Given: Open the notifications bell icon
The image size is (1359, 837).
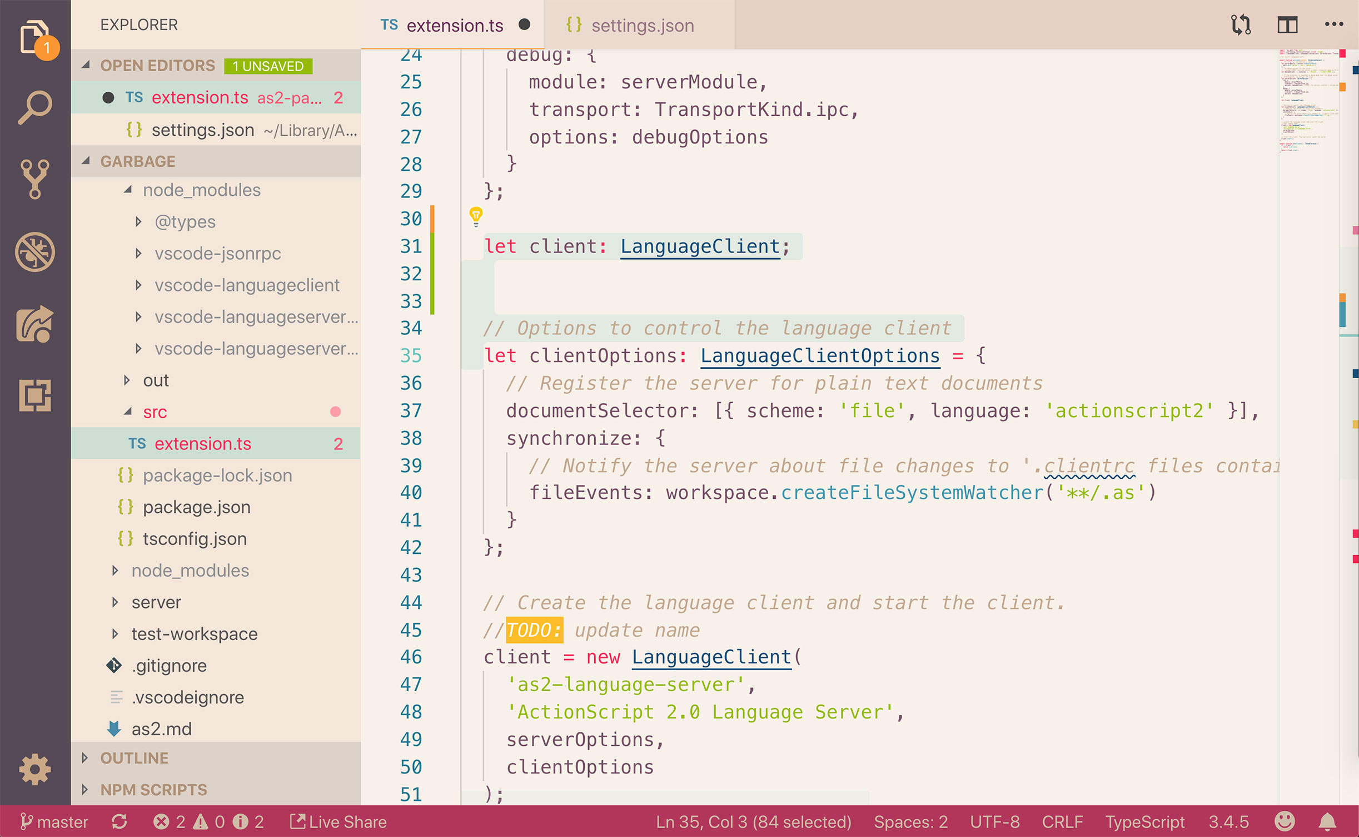Looking at the screenshot, I should (1327, 821).
